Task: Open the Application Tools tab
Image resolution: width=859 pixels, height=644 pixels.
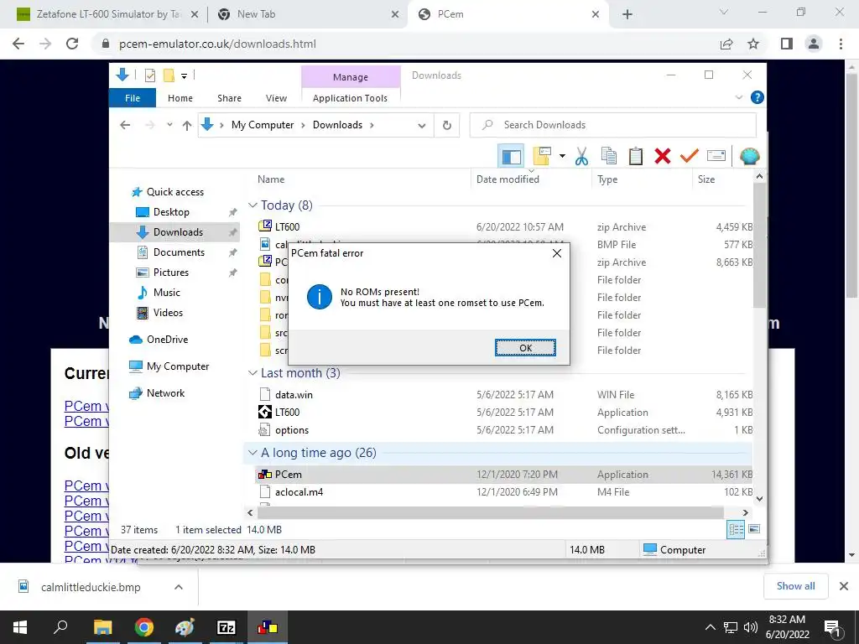Action: coord(350,98)
